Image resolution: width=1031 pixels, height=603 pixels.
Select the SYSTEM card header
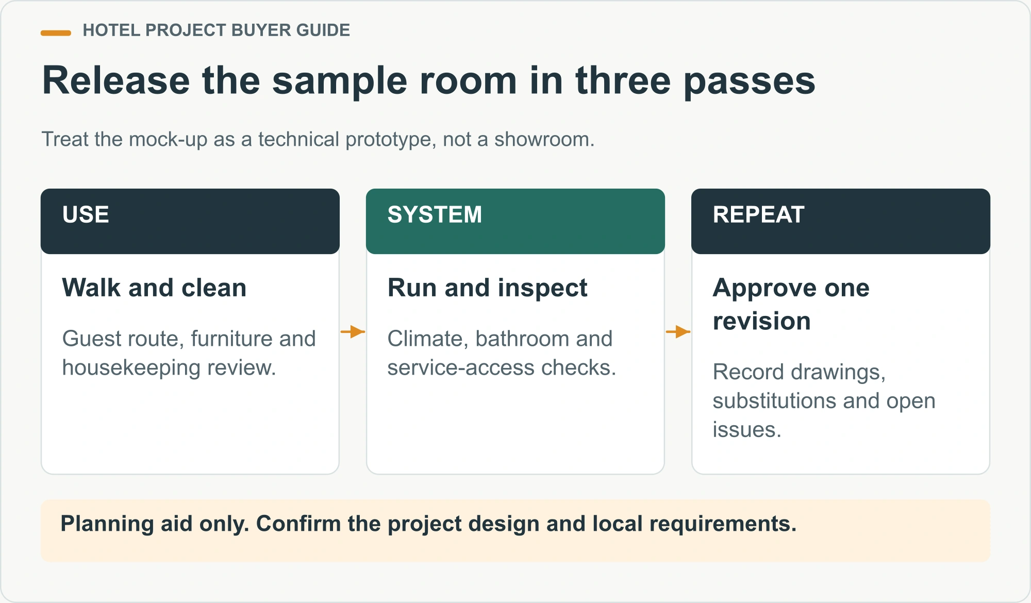pyautogui.click(x=515, y=221)
